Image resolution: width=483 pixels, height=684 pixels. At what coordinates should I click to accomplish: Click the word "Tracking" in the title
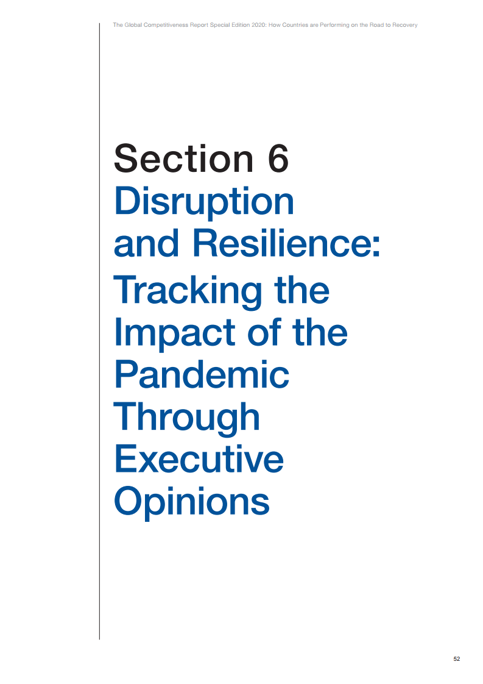[x=188, y=292]
